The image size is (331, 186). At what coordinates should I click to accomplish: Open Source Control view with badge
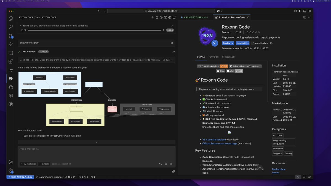[x=11, y=36]
